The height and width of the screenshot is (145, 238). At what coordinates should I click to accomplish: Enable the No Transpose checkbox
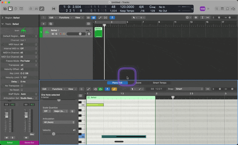[22, 86]
